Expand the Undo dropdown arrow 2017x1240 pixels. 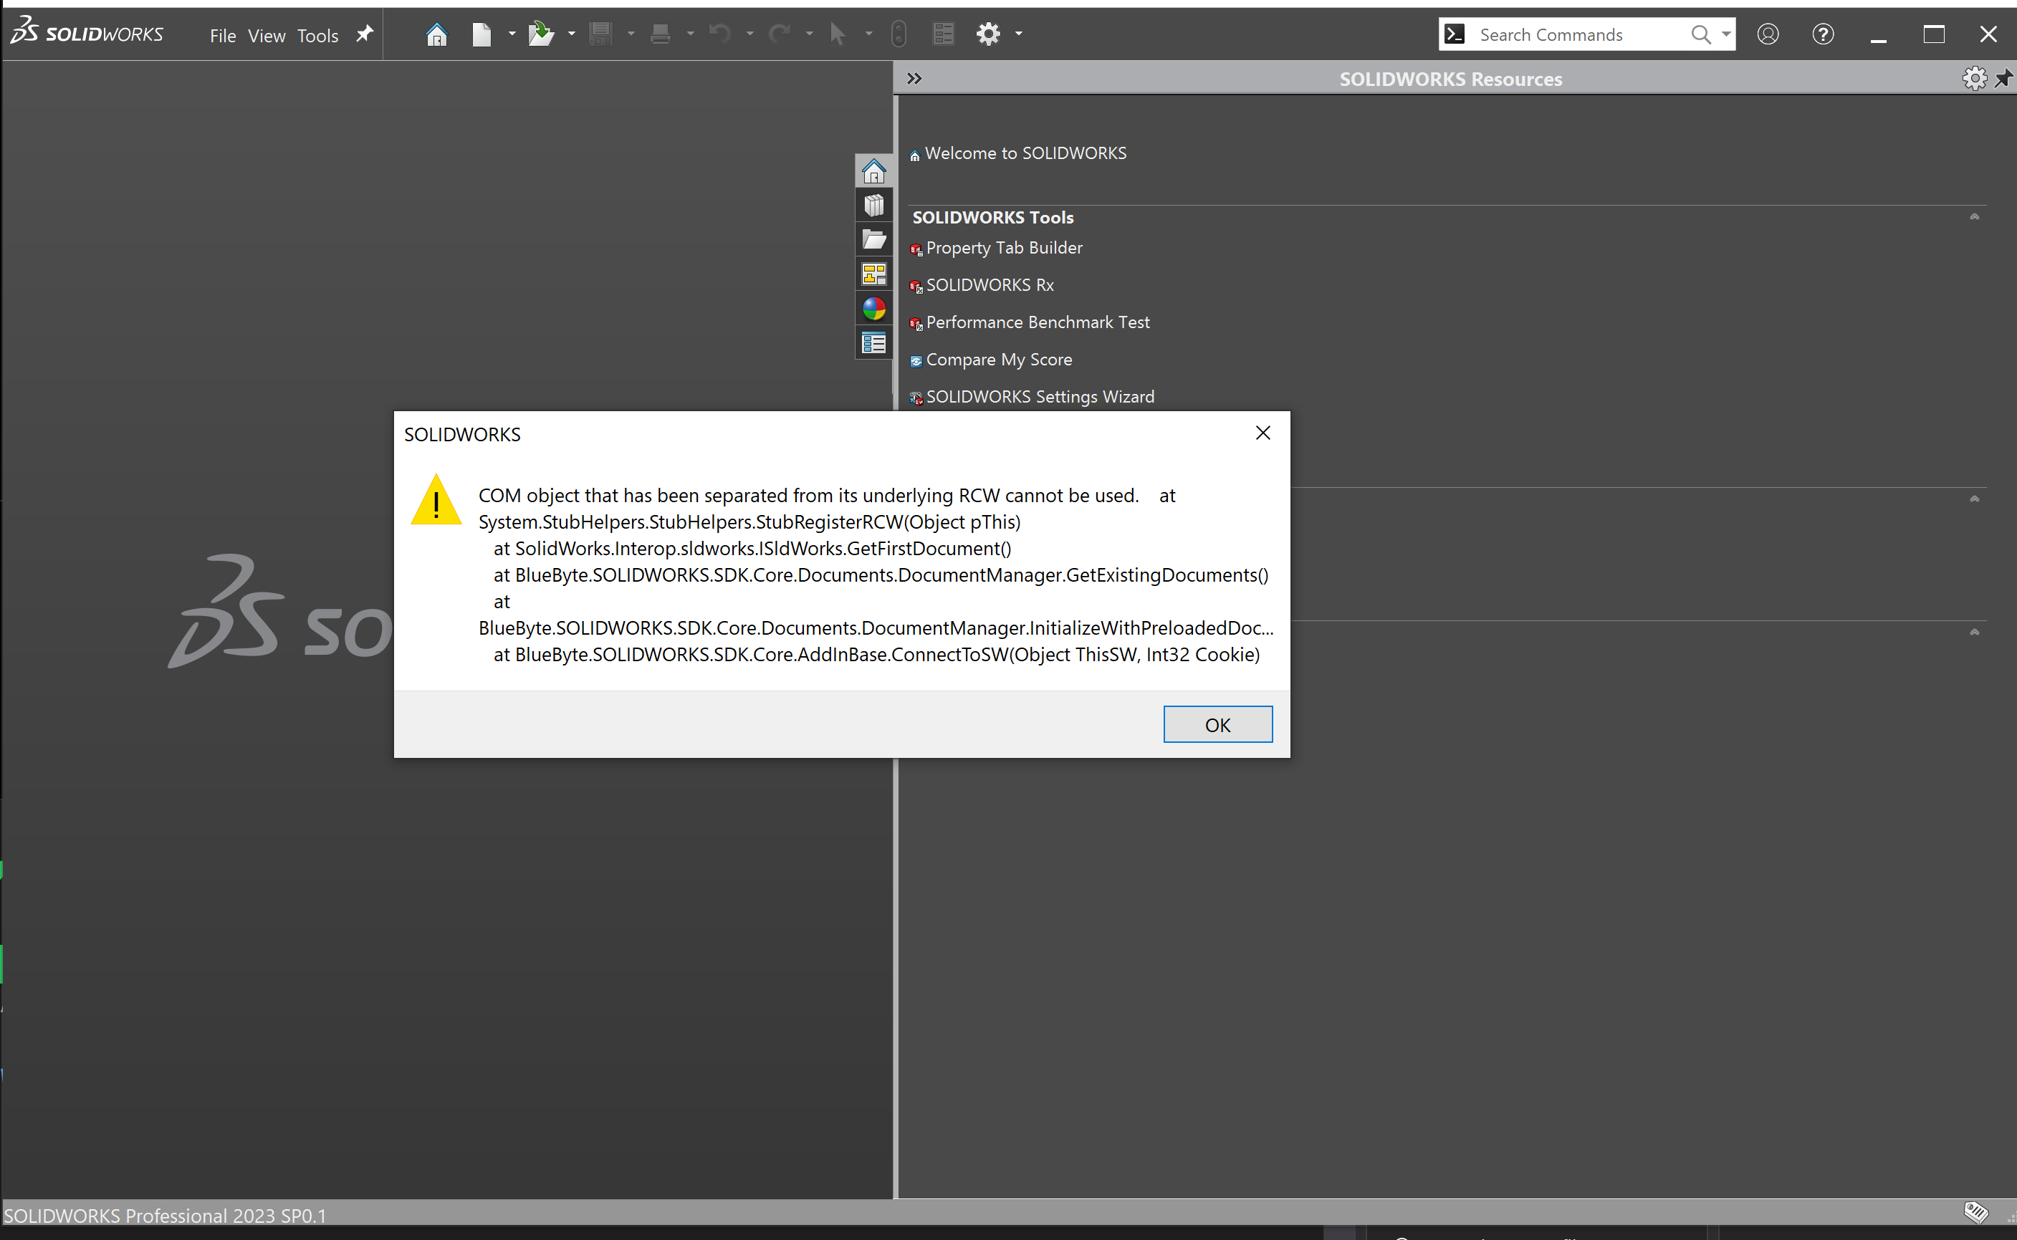tap(749, 34)
